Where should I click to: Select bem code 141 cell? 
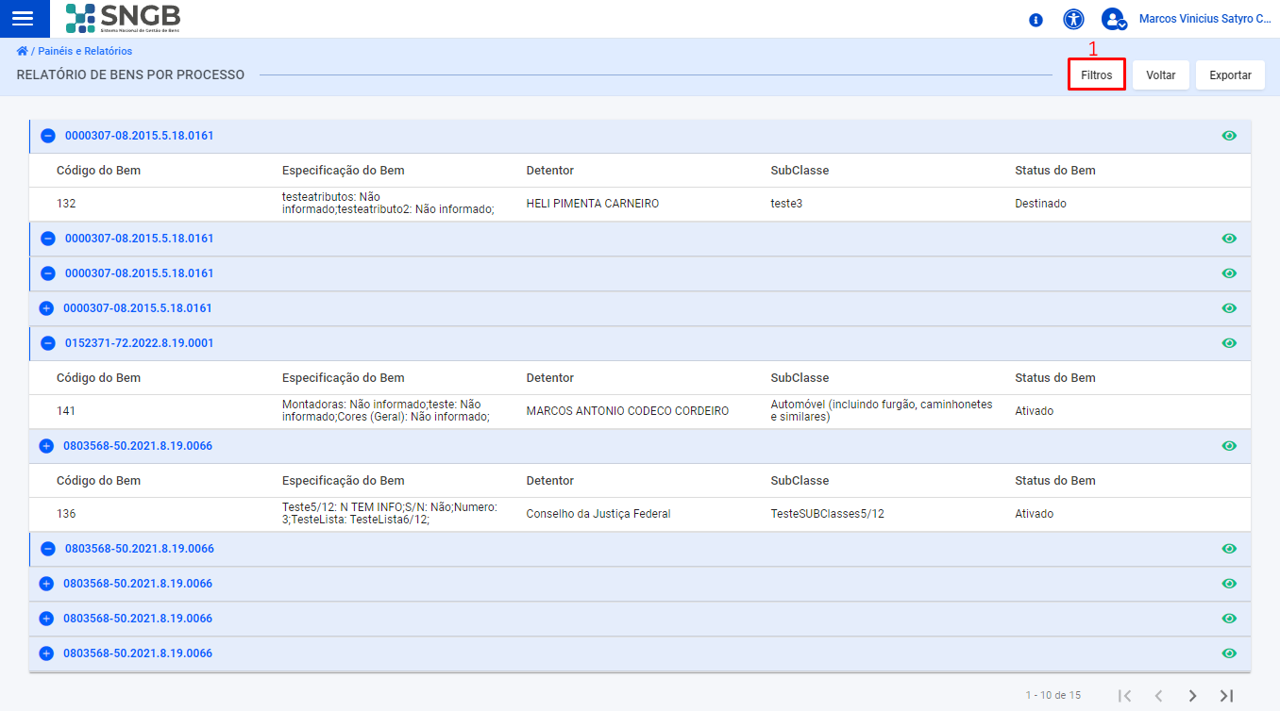point(66,411)
